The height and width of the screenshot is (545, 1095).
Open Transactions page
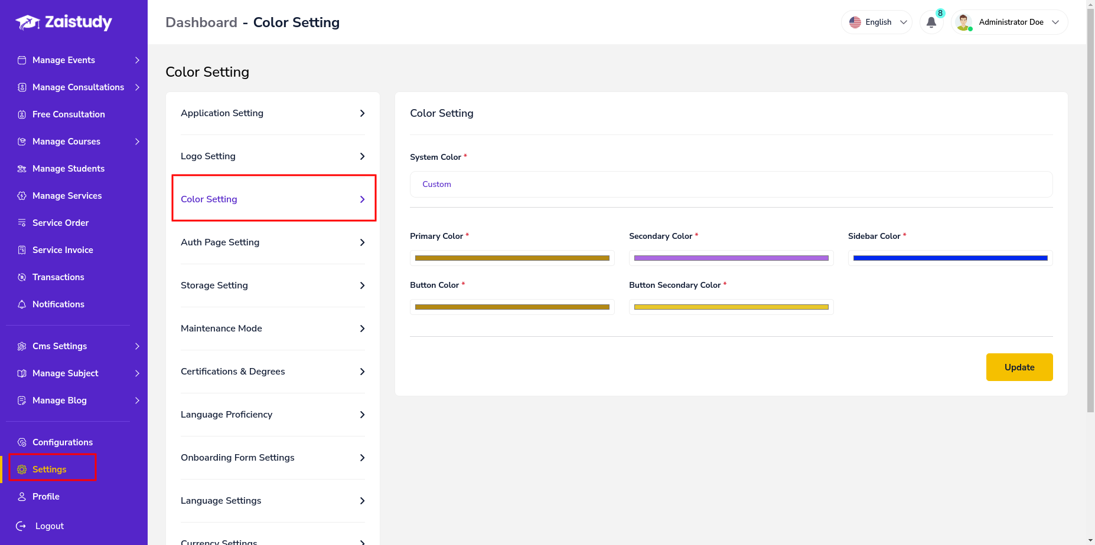[x=58, y=277]
